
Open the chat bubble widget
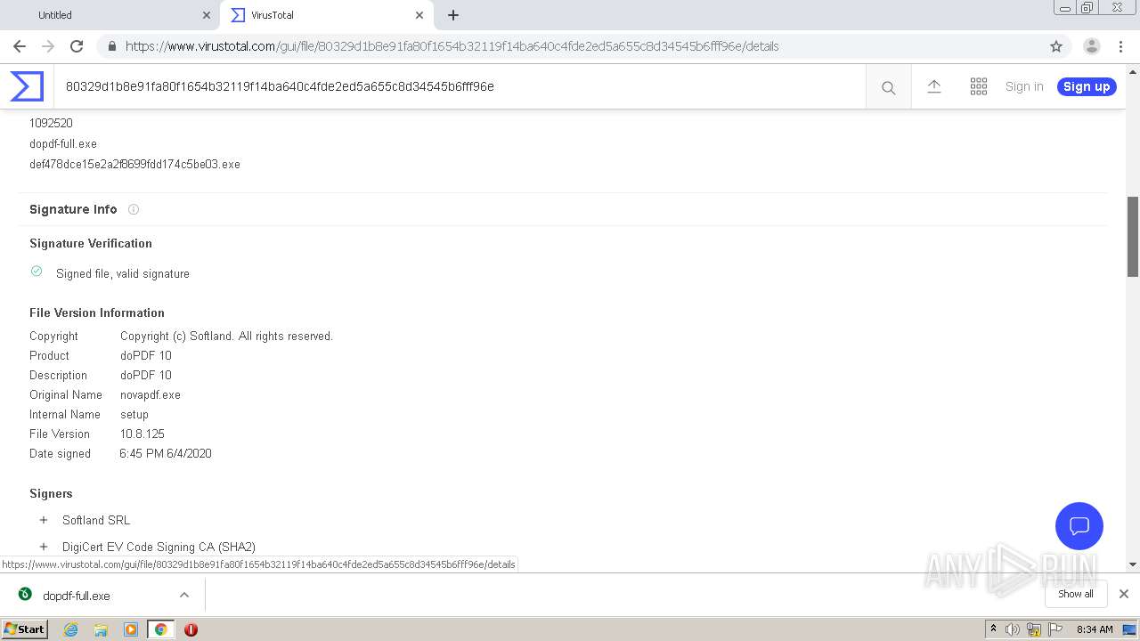[1079, 525]
